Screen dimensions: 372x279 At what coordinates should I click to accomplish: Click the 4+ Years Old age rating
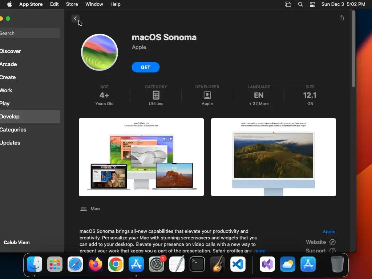(x=104, y=96)
